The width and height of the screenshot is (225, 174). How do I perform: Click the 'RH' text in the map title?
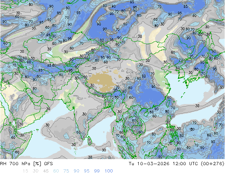[x=4, y=164]
